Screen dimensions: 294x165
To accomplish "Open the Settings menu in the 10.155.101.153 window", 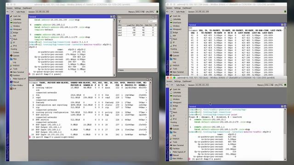I will (177, 82).
